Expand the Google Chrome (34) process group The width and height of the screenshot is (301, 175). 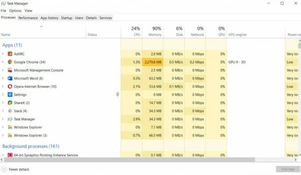click(3, 62)
